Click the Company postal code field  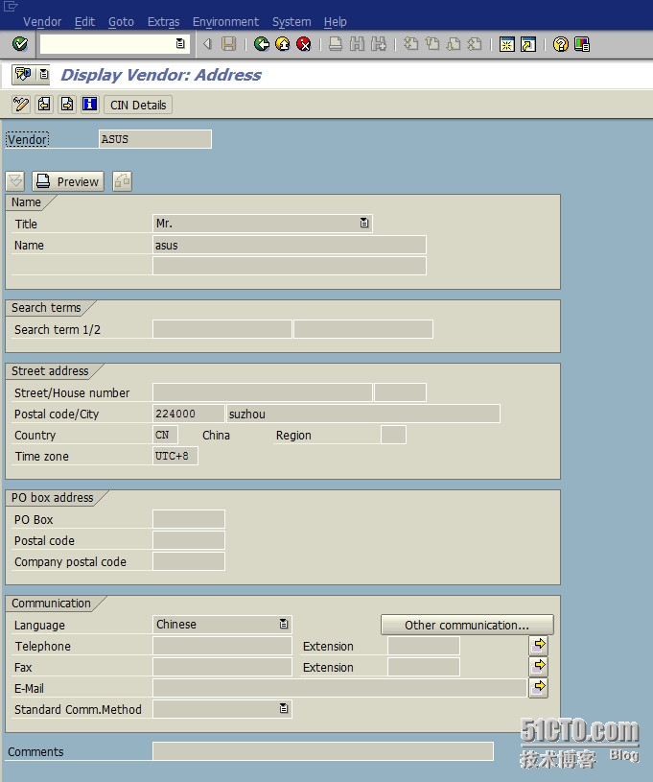(189, 561)
